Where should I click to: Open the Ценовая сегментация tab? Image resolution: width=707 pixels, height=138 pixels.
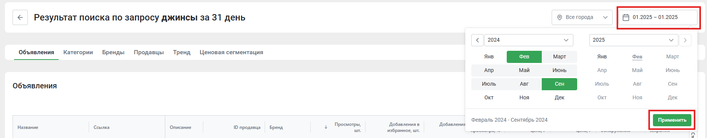(231, 52)
